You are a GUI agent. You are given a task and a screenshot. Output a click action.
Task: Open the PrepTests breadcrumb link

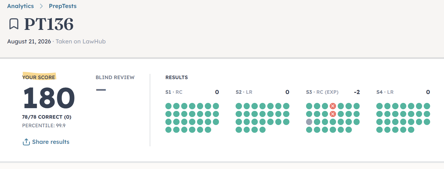63,6
